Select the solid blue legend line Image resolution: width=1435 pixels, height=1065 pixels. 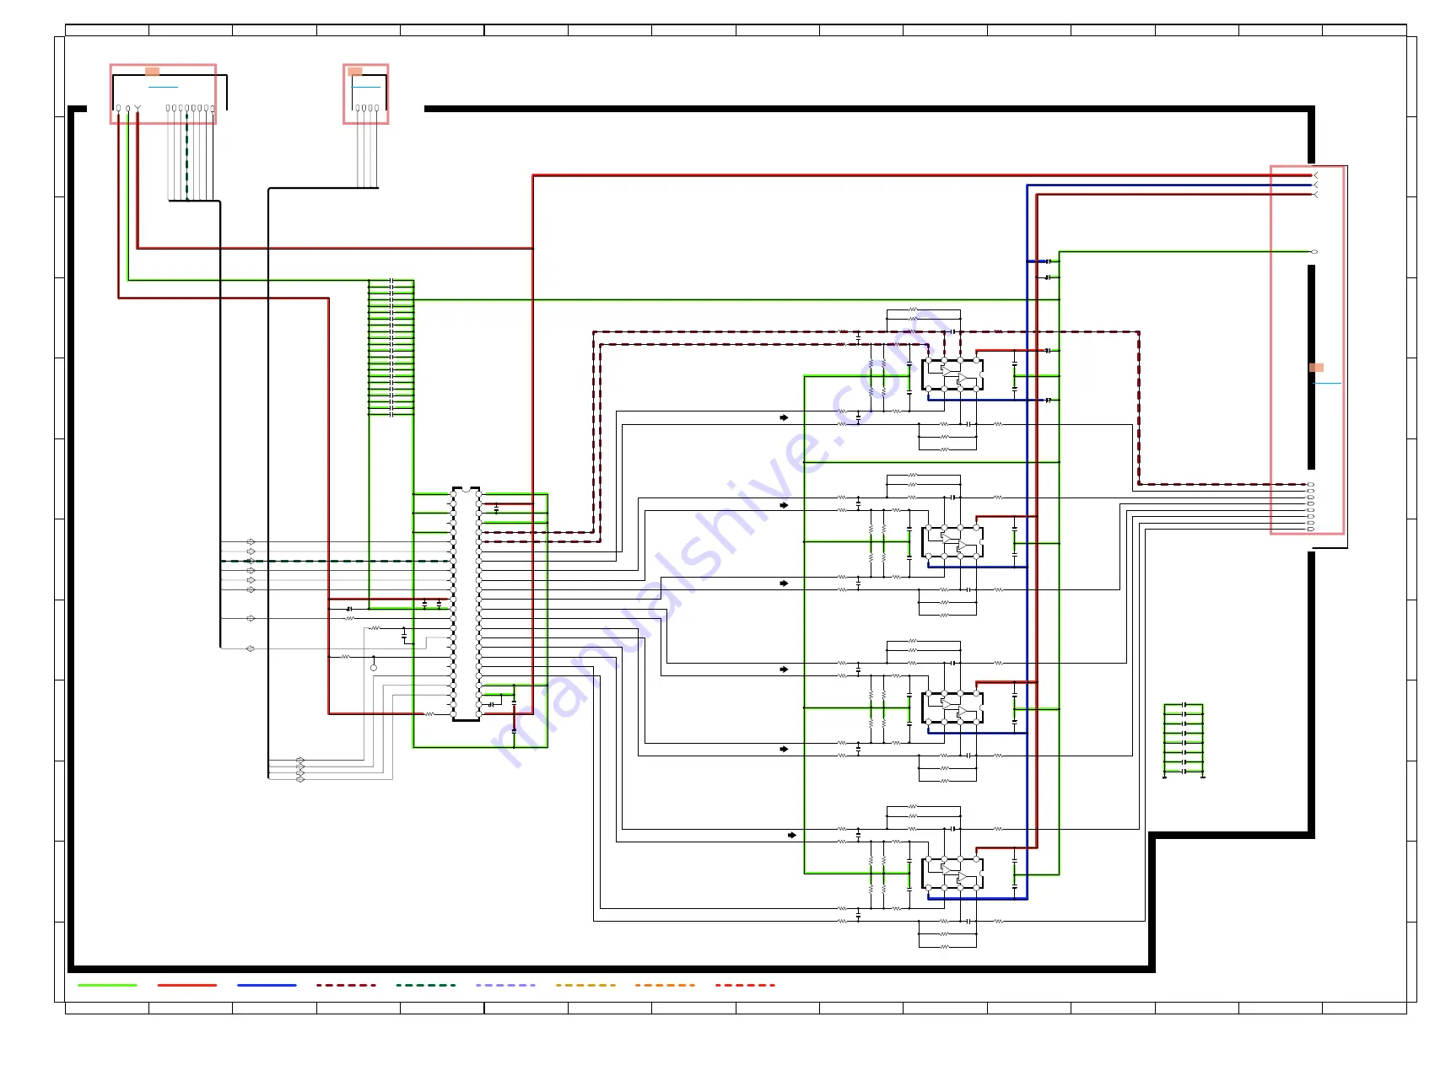point(267,985)
